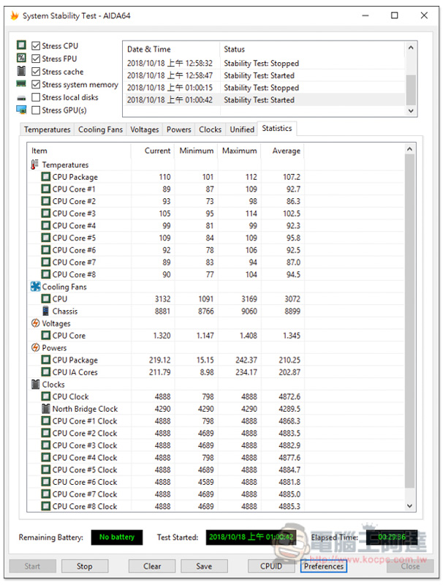Viewport: 443px width, 585px height.
Task: Click the Cooling Fans fan icon
Action: pyautogui.click(x=35, y=287)
